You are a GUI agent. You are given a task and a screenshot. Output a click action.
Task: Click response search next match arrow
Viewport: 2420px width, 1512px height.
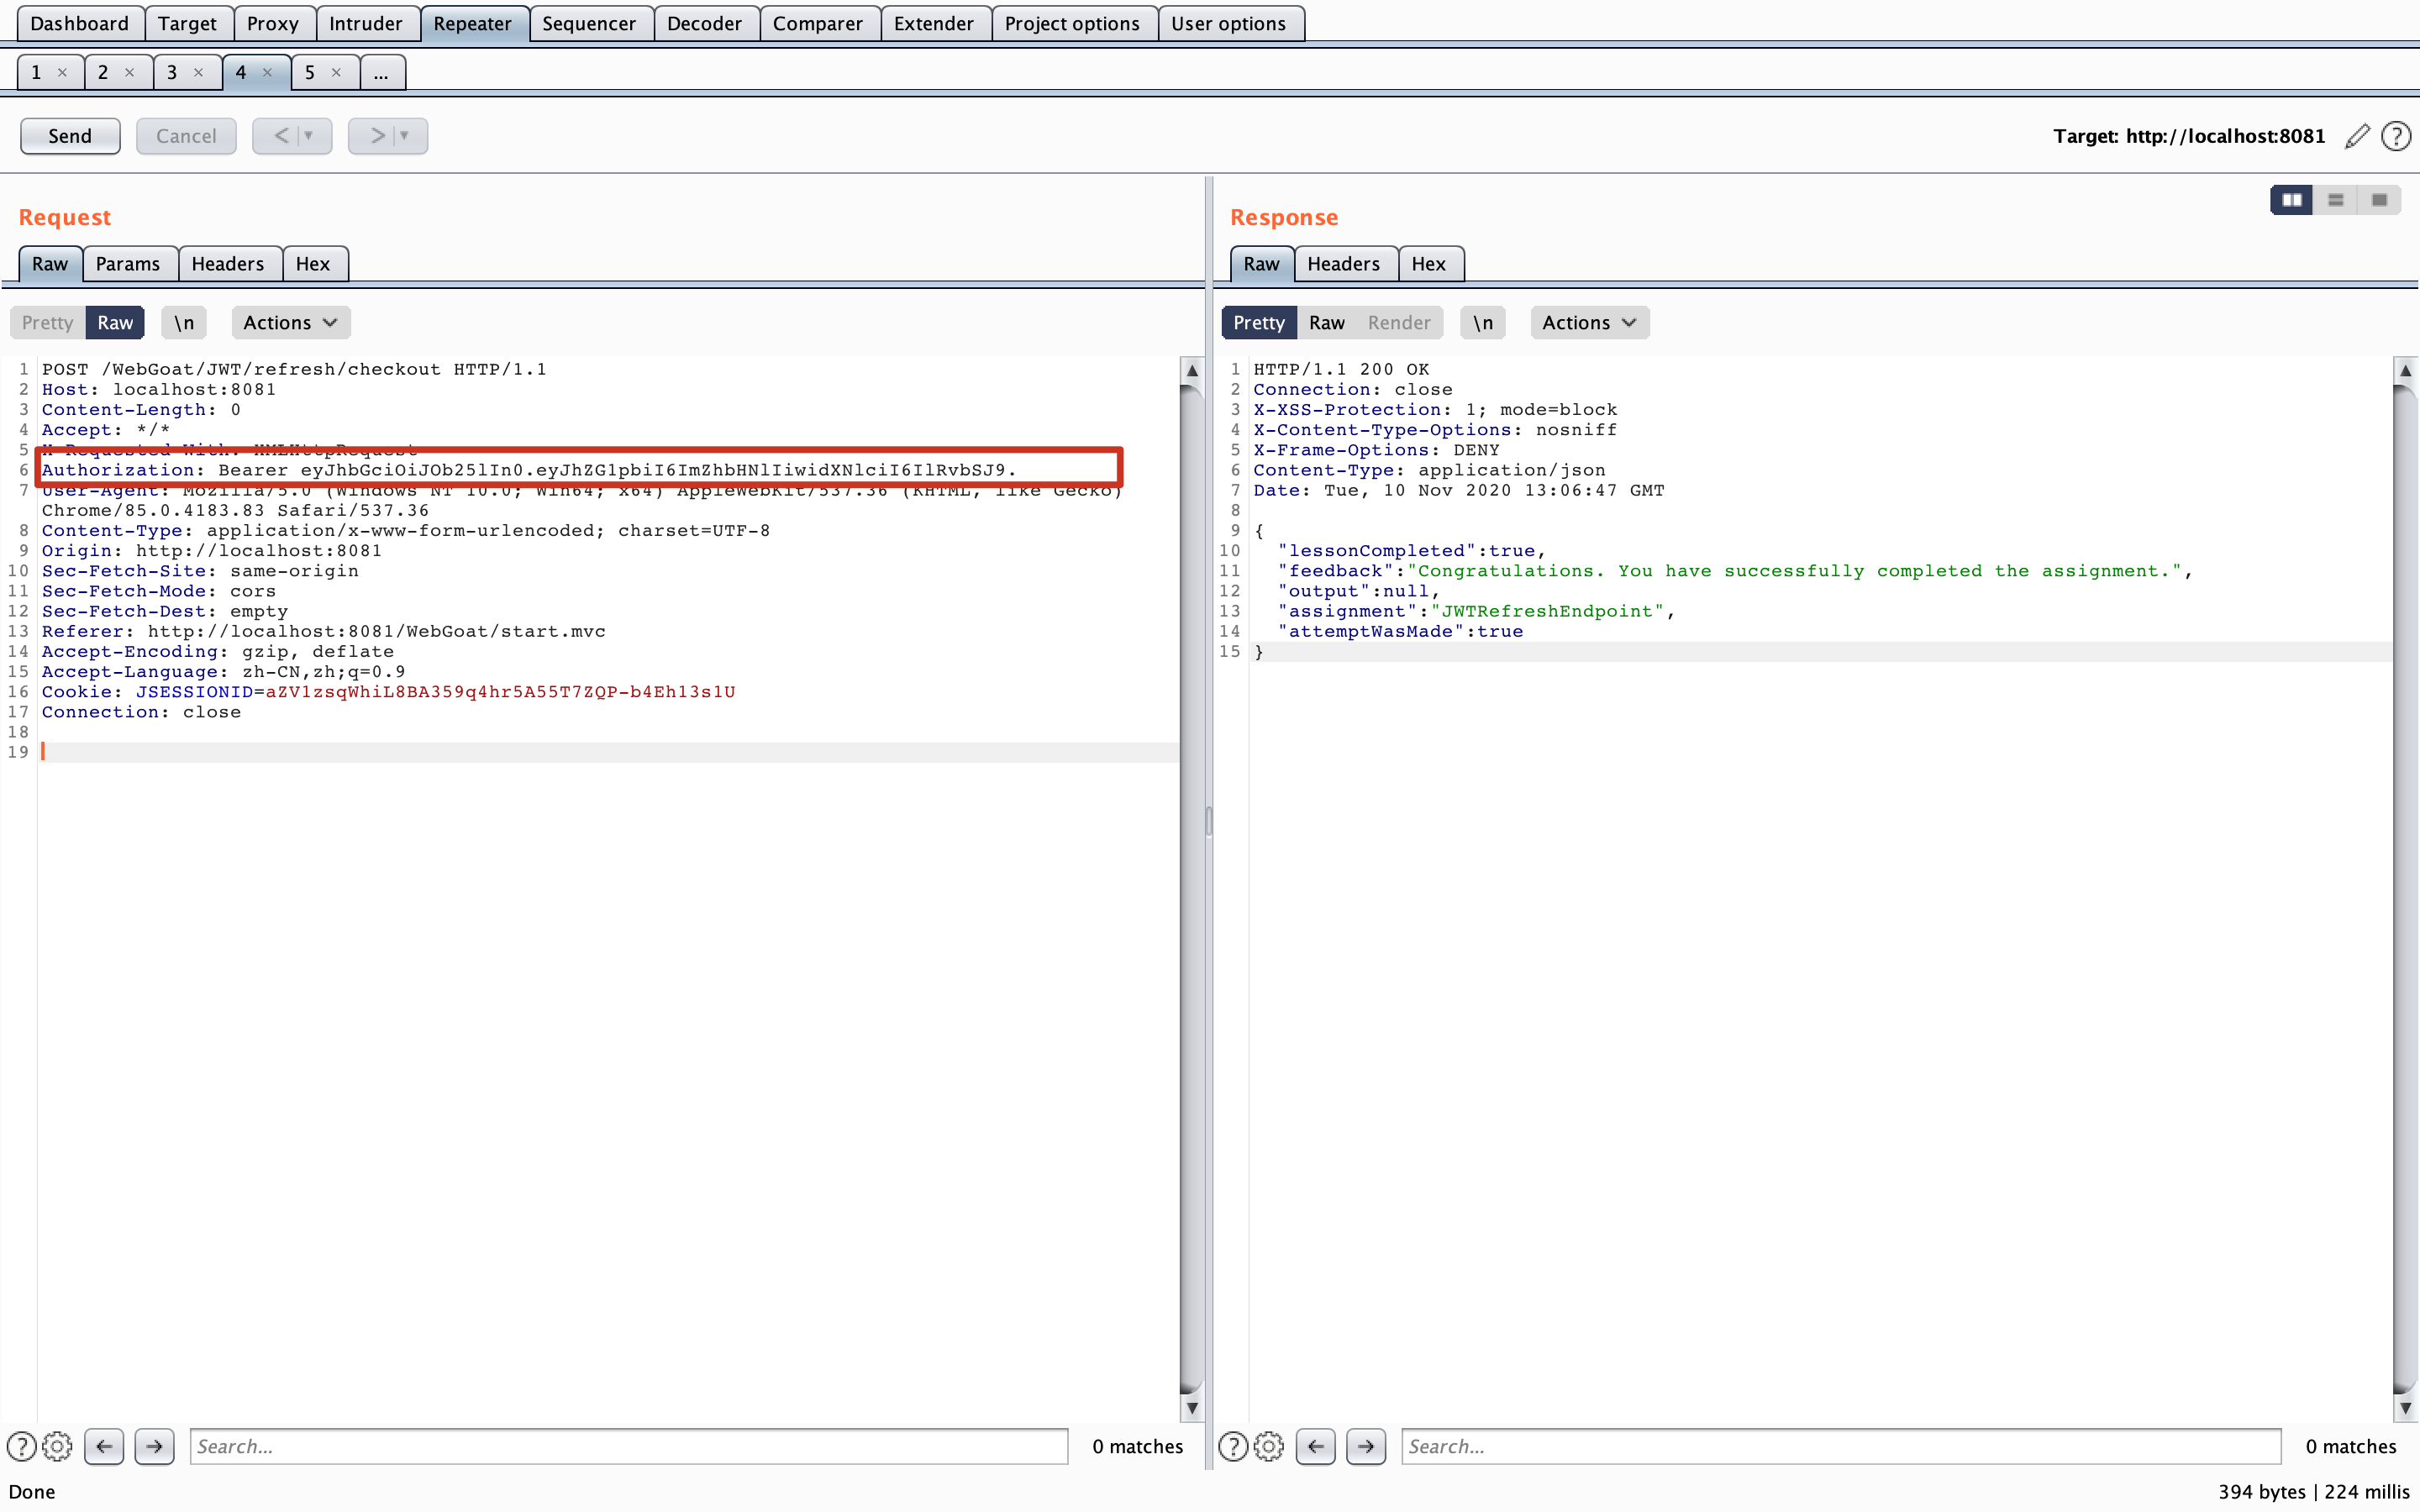(1365, 1446)
